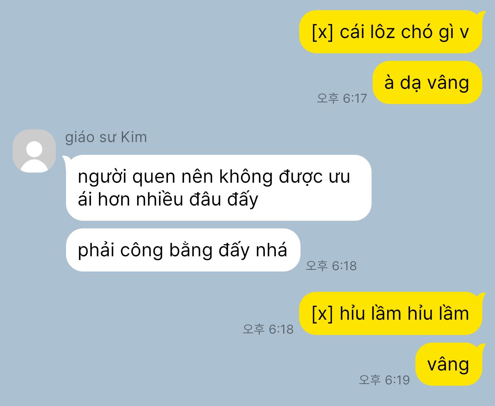The image size is (495, 406).
Task: Click the pointed tail of the cái lôz bubble
Action: (482, 14)
